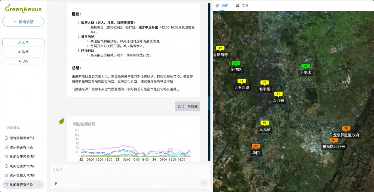Open more options on highlighted history conversation
Viewport: 374px width, 192px height.
[39, 185]
